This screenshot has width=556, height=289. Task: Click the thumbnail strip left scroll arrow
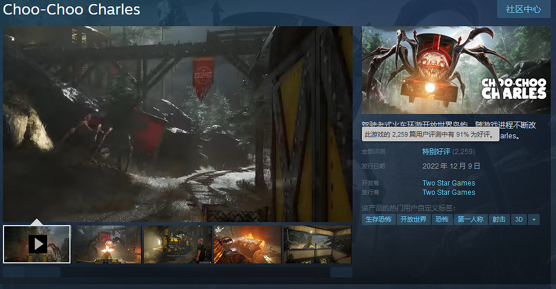click(14, 272)
